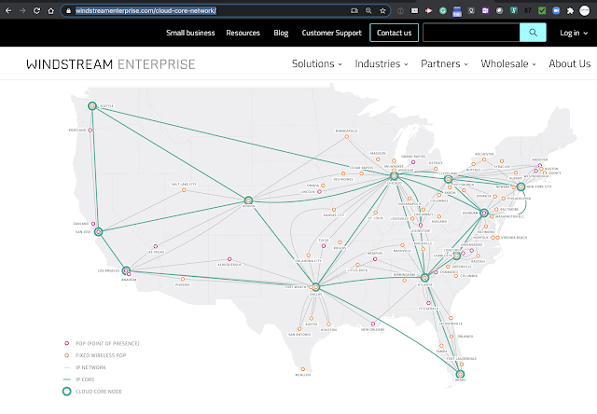597x414 pixels.
Task: Click the PoP (Point of Presence) legend entry
Action: (x=102, y=343)
